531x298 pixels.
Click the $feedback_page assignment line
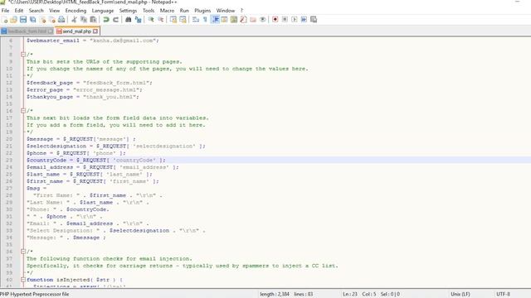click(90, 83)
